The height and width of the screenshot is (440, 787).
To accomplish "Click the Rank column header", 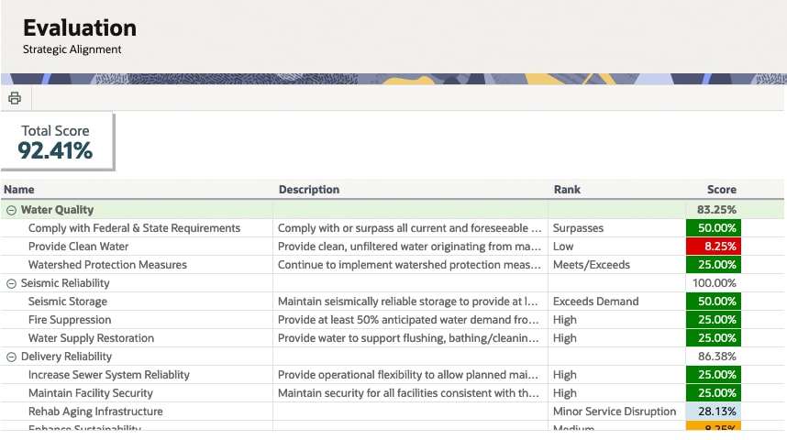I will coord(567,190).
